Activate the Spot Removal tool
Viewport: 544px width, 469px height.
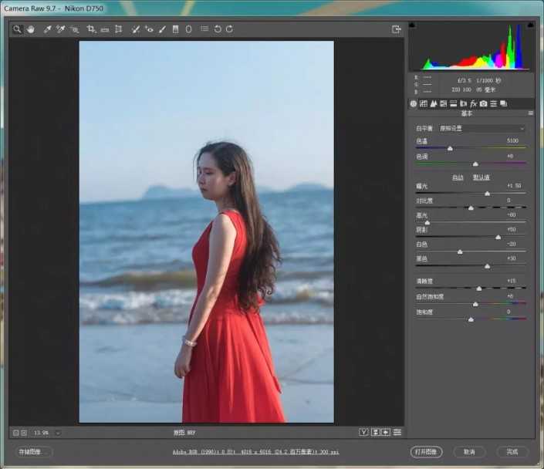click(135, 29)
